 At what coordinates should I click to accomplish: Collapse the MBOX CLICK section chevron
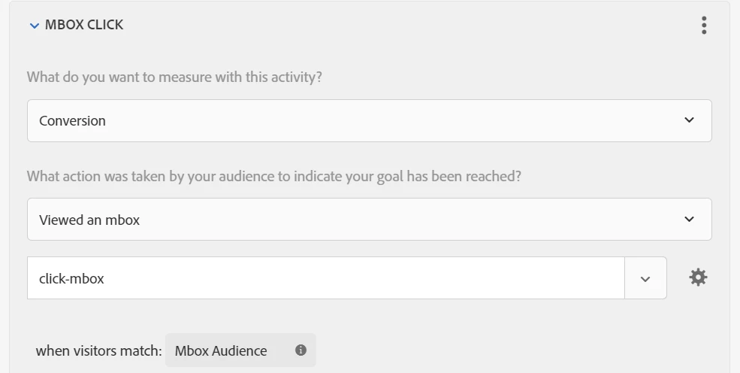click(x=34, y=26)
